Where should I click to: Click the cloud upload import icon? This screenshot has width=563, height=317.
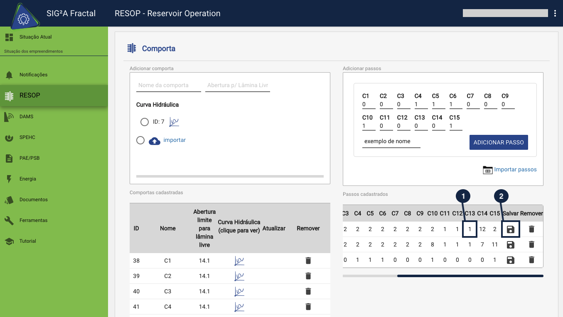click(155, 141)
